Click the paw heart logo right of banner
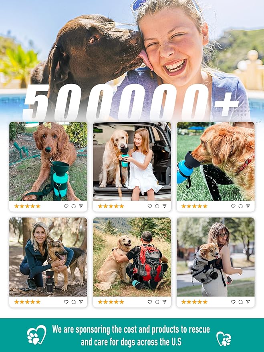Screen dimensions: 264x352 pyautogui.click(x=224, y=339)
